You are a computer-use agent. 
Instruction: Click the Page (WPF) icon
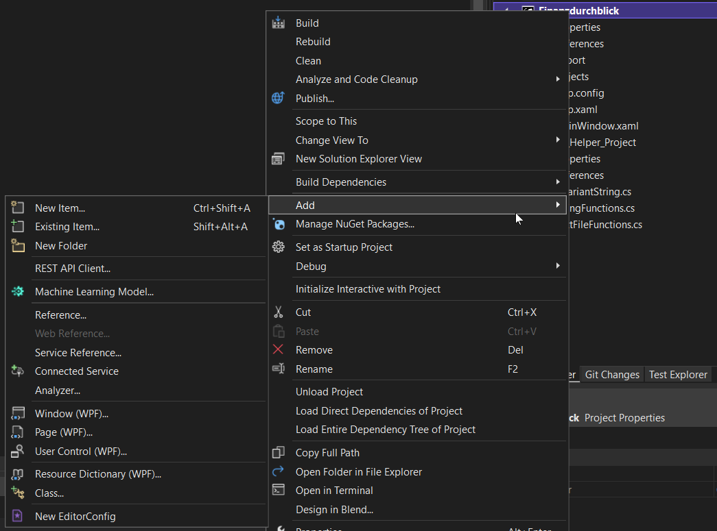tap(17, 432)
